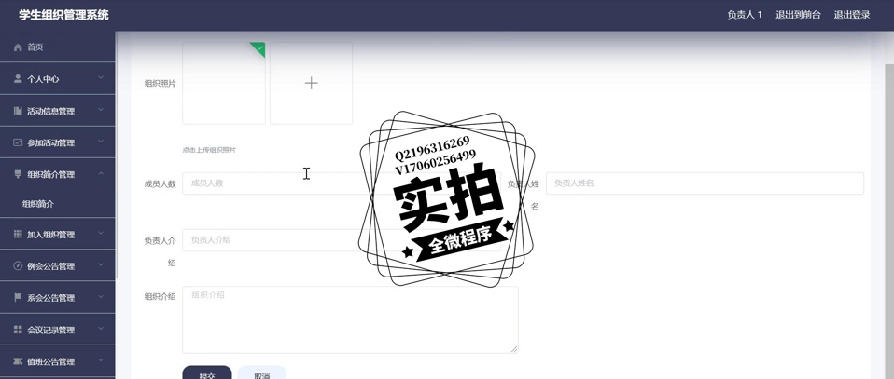Click the 退出登录 link

coord(851,15)
